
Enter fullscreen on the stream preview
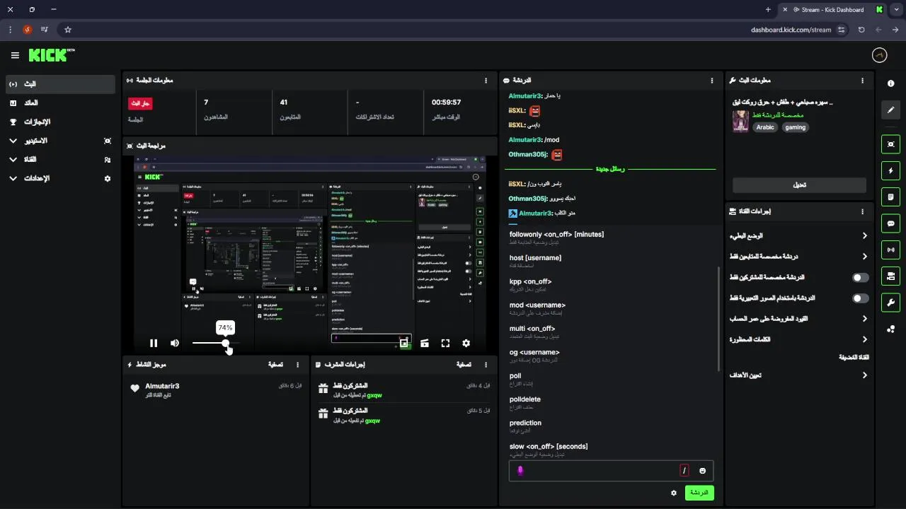click(445, 343)
